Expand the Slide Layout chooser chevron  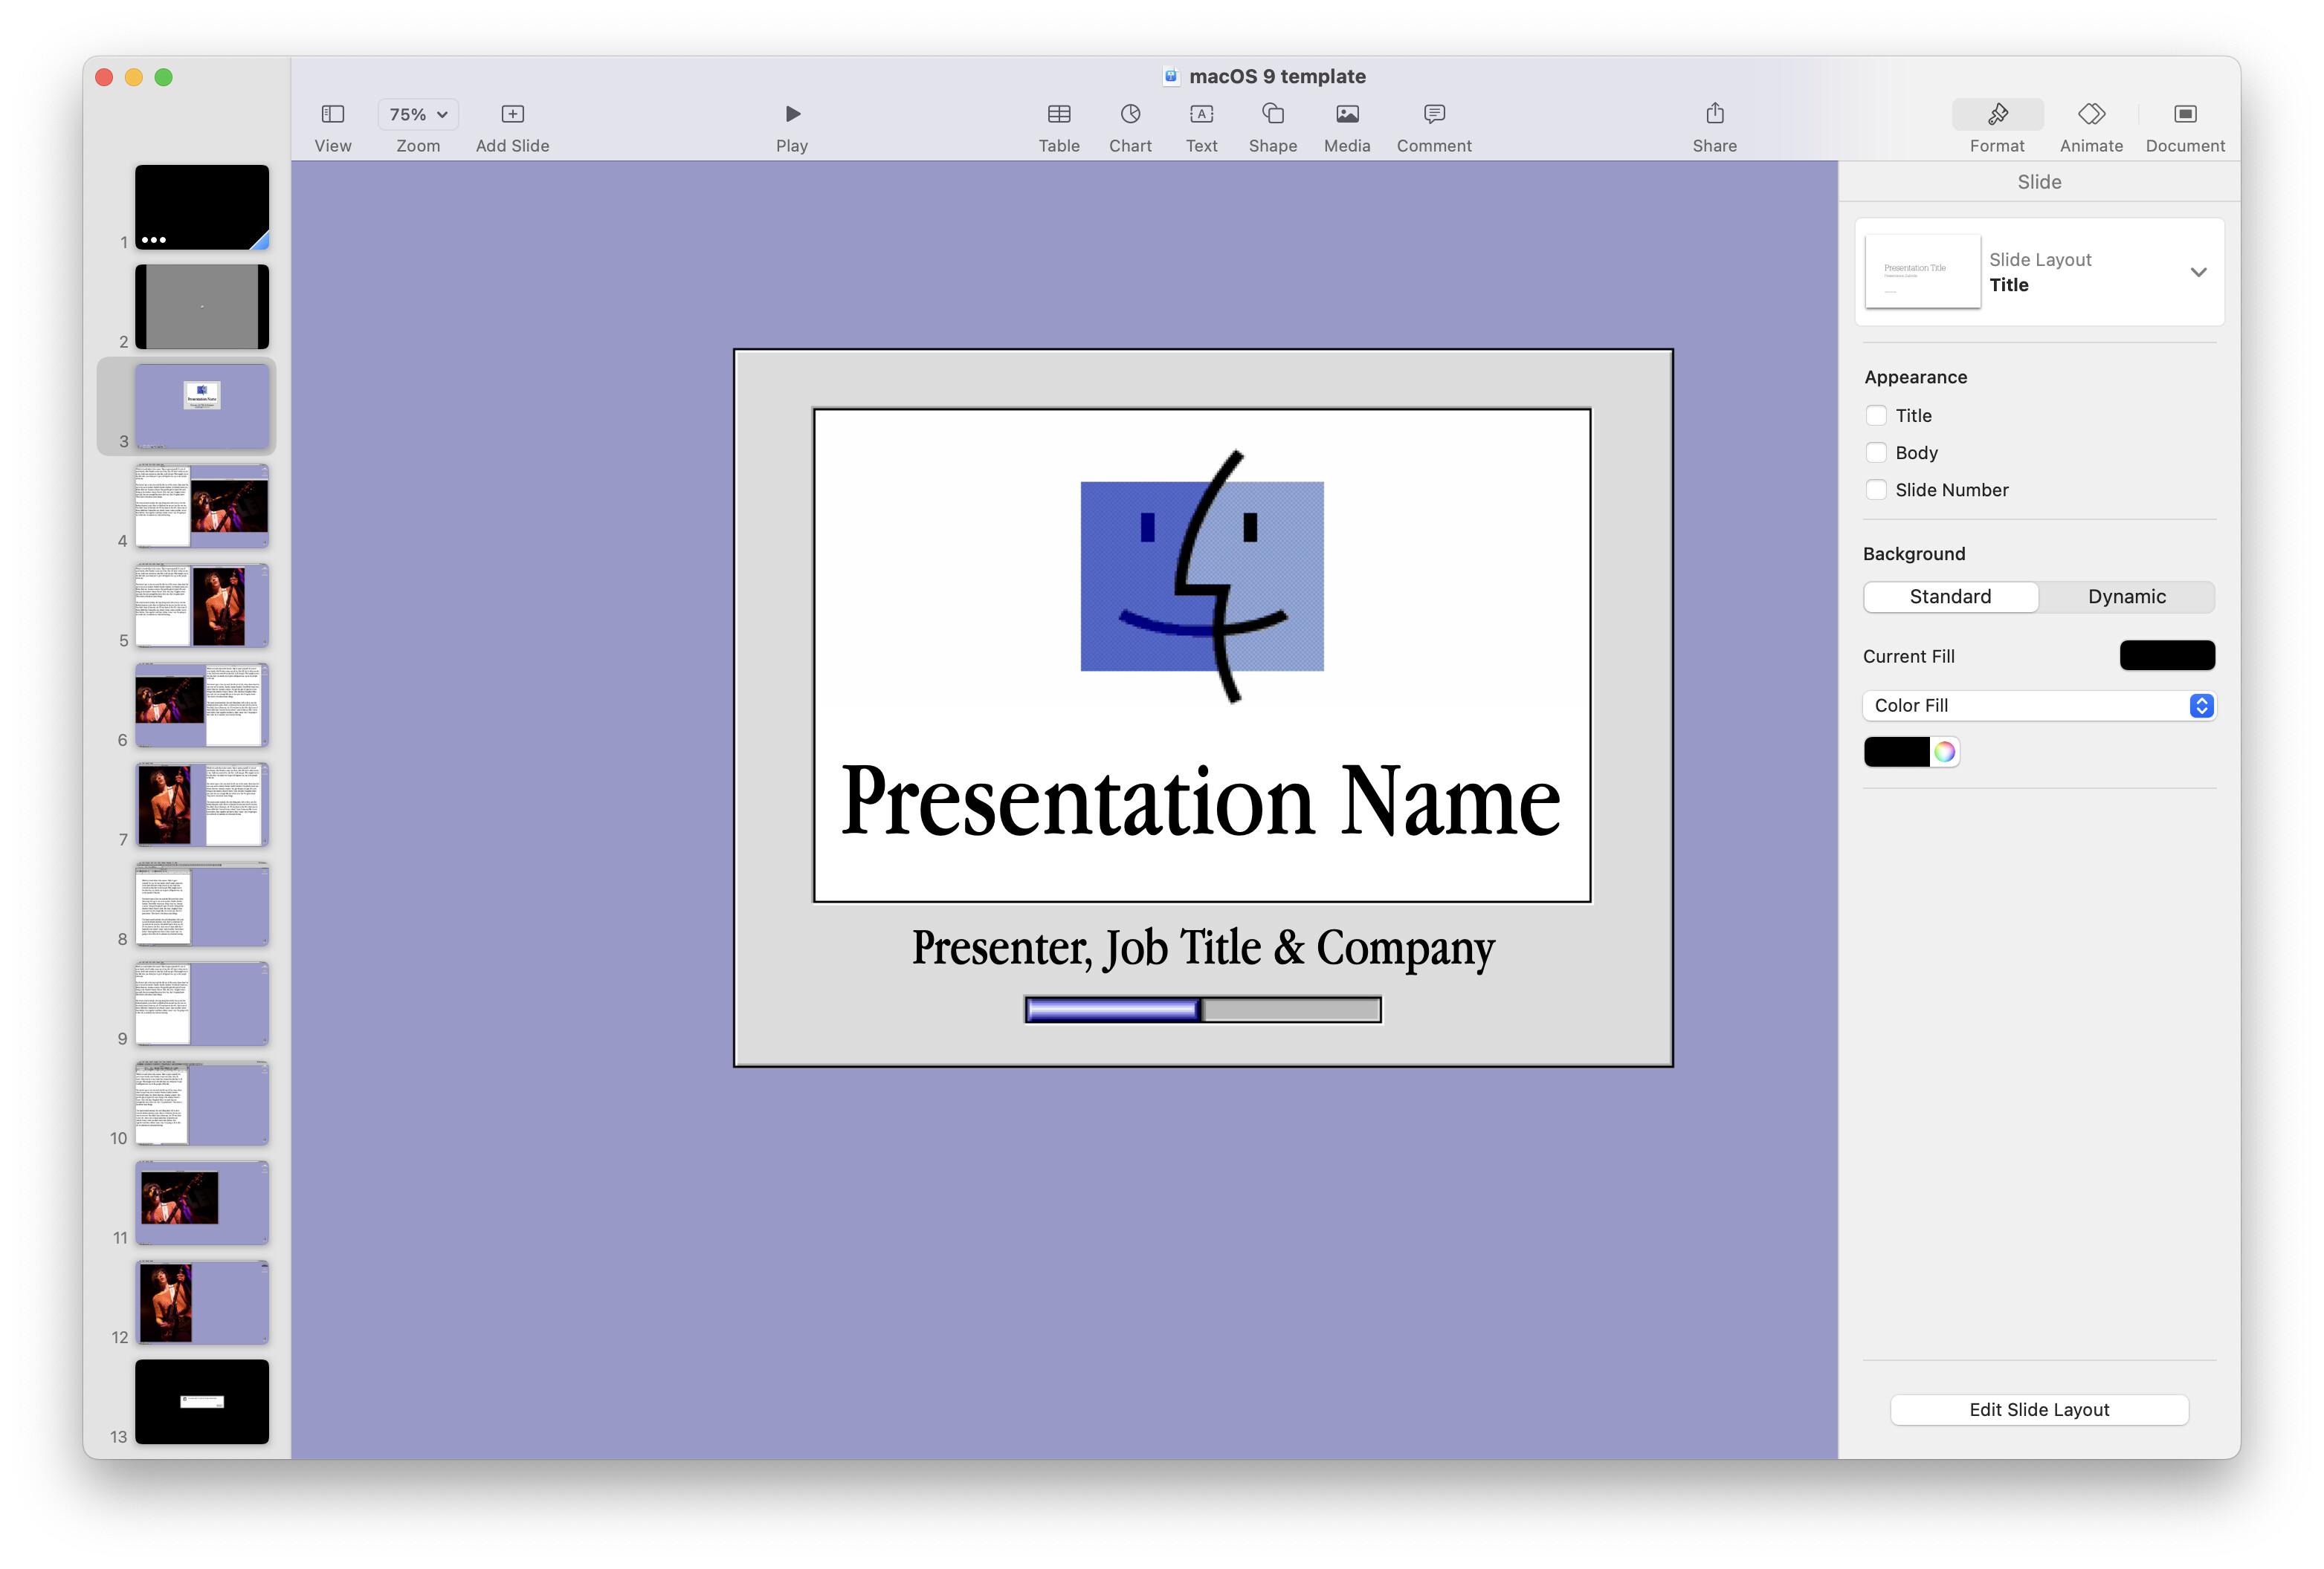pos(2198,272)
